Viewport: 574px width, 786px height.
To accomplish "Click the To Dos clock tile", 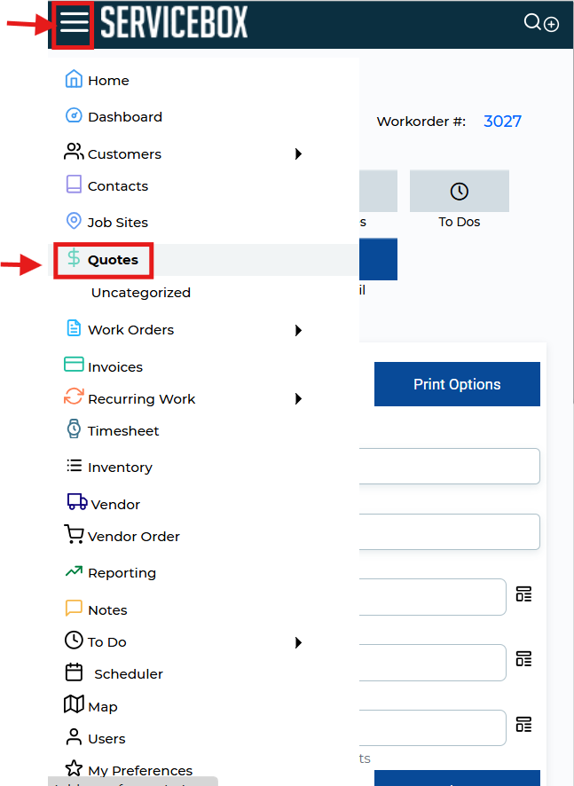I will (459, 192).
